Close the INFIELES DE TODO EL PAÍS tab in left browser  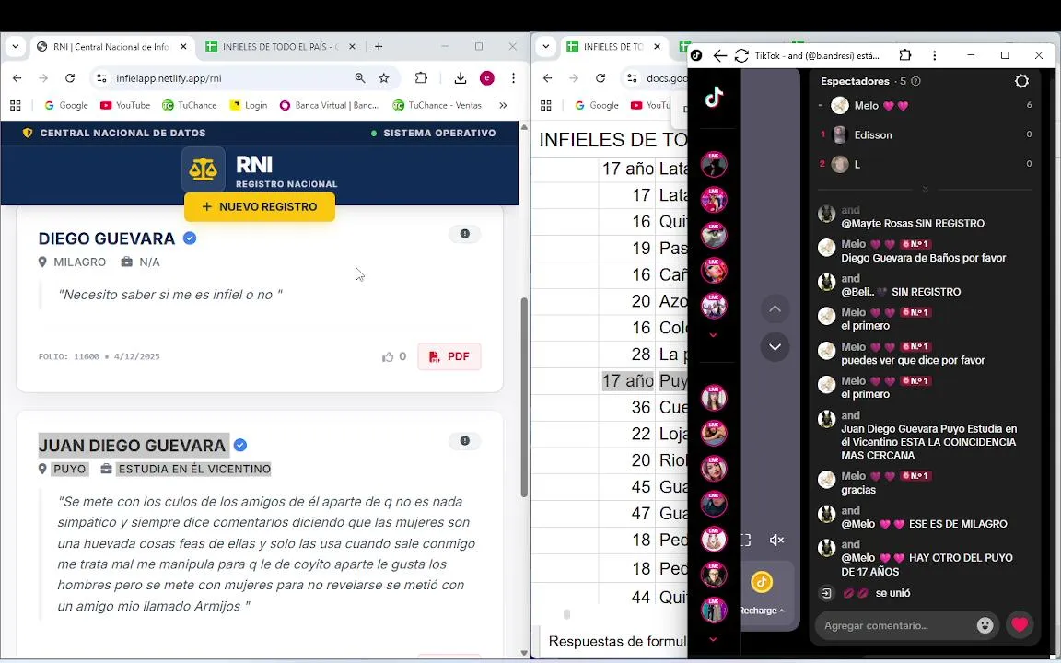[x=352, y=47]
